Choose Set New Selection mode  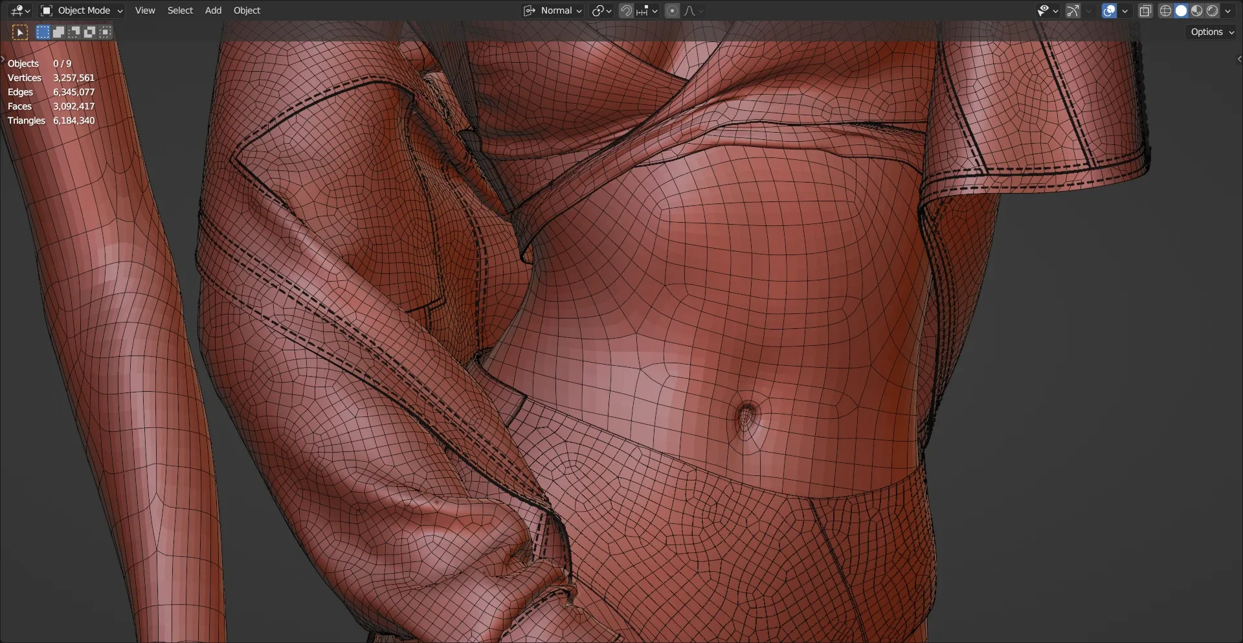point(43,32)
